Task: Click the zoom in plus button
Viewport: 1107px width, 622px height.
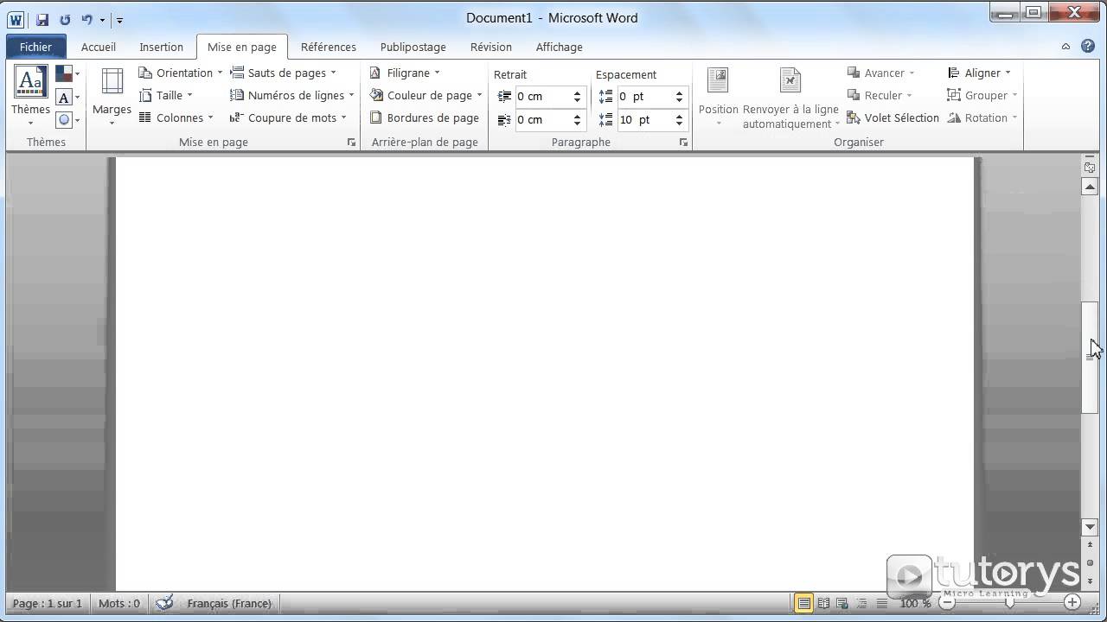Action: [1072, 602]
